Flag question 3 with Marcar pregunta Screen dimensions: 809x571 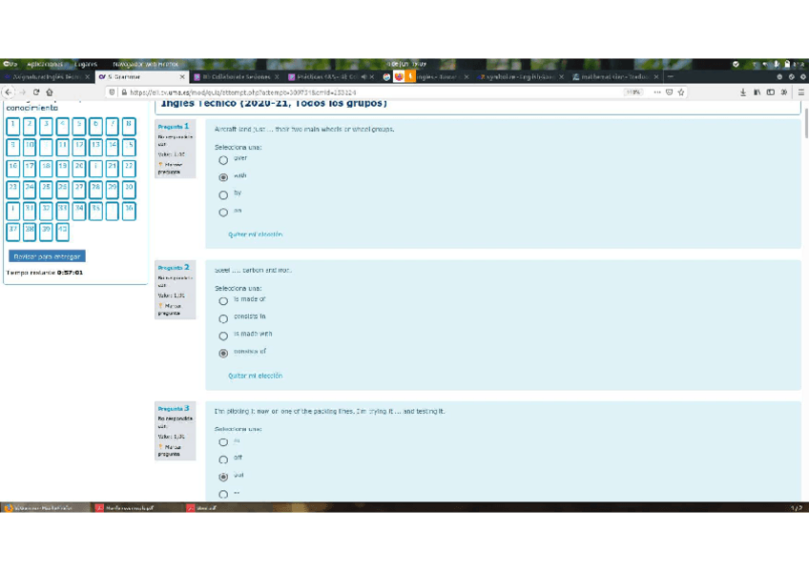tap(170, 450)
